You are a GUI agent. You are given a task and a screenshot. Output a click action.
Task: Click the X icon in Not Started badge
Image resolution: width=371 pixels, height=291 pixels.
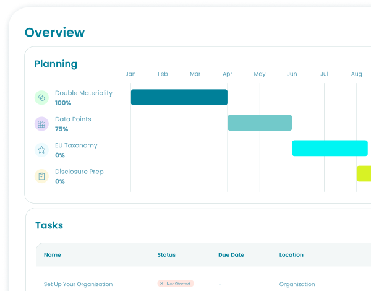(162, 284)
